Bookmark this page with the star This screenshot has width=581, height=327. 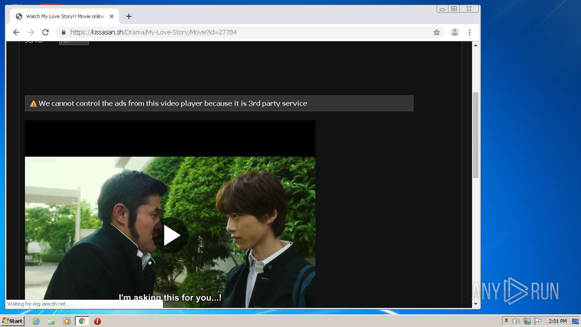coord(437,32)
